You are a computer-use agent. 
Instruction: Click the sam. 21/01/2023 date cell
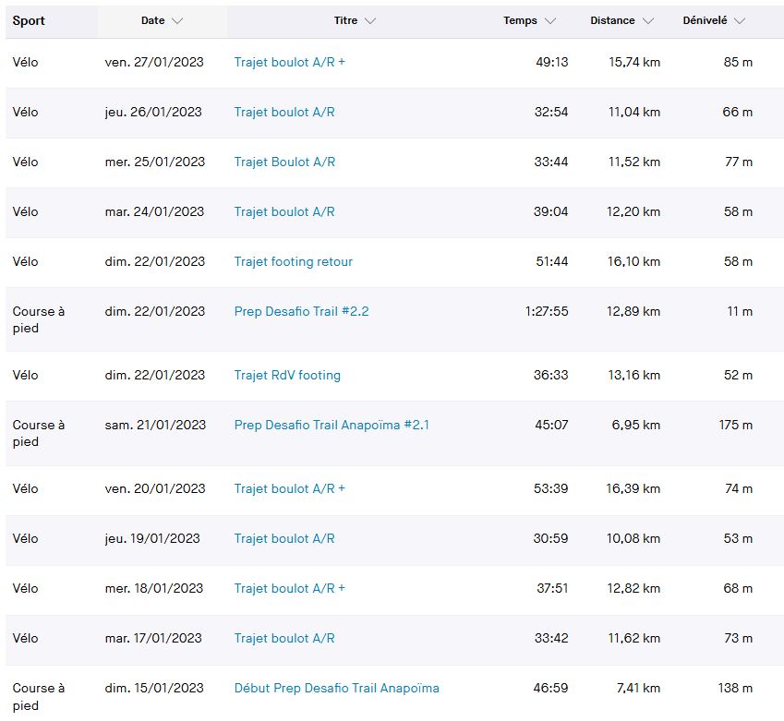click(x=155, y=425)
